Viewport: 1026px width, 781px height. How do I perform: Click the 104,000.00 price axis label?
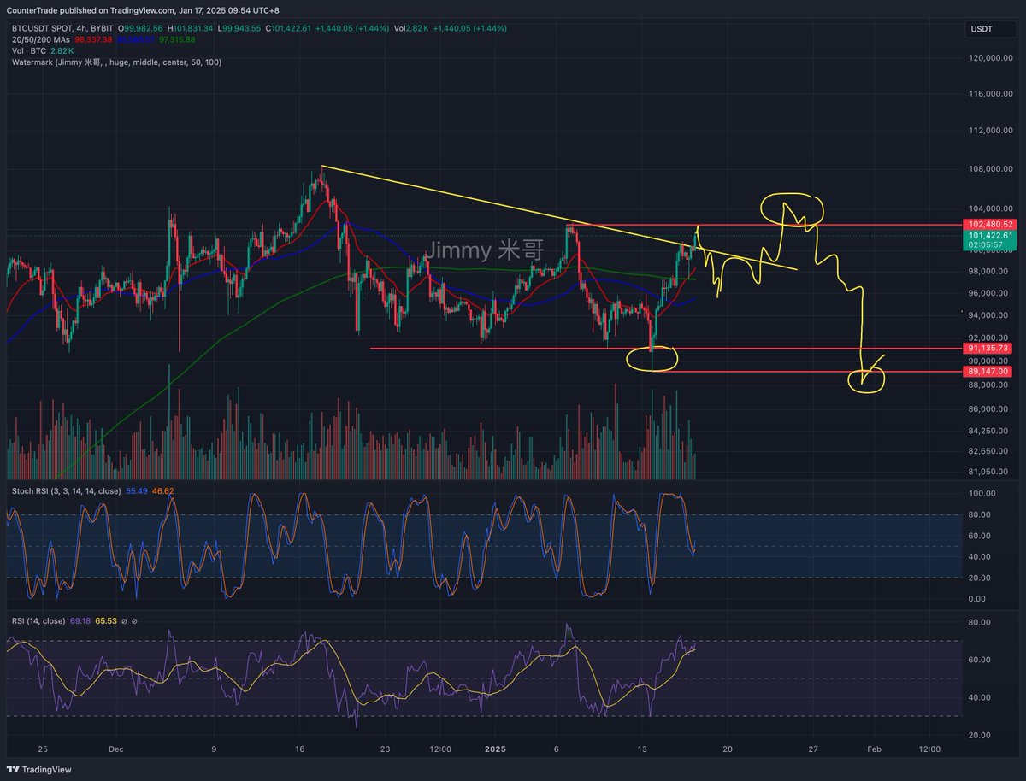[990, 208]
